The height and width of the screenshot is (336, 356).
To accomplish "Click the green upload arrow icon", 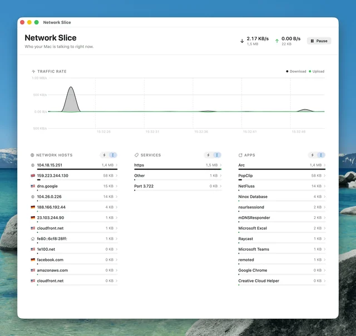I will 277,41.
